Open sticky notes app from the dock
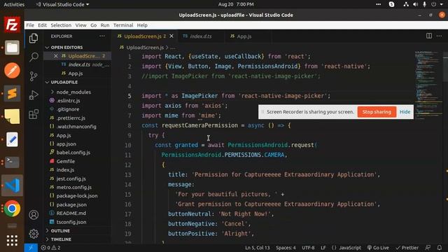The height and width of the screenshot is (252, 448). (12, 116)
